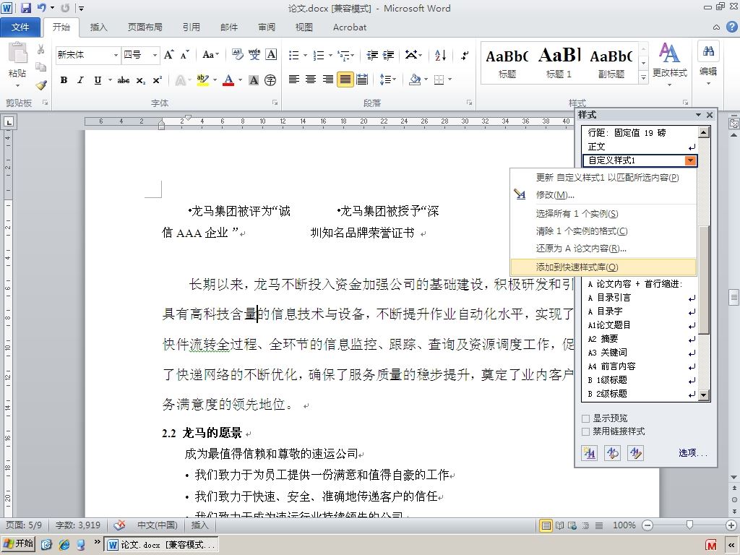Viewport: 740px width, 555px height.
Task: Toggle 插入 insert mode in status bar
Action: pos(199,525)
